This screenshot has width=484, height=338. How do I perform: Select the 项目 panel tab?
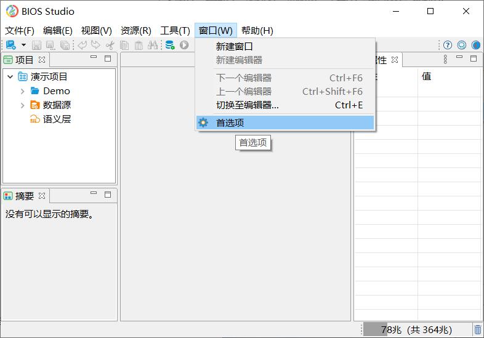click(x=24, y=60)
